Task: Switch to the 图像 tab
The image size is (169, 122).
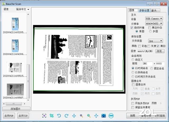Action: [133, 10]
